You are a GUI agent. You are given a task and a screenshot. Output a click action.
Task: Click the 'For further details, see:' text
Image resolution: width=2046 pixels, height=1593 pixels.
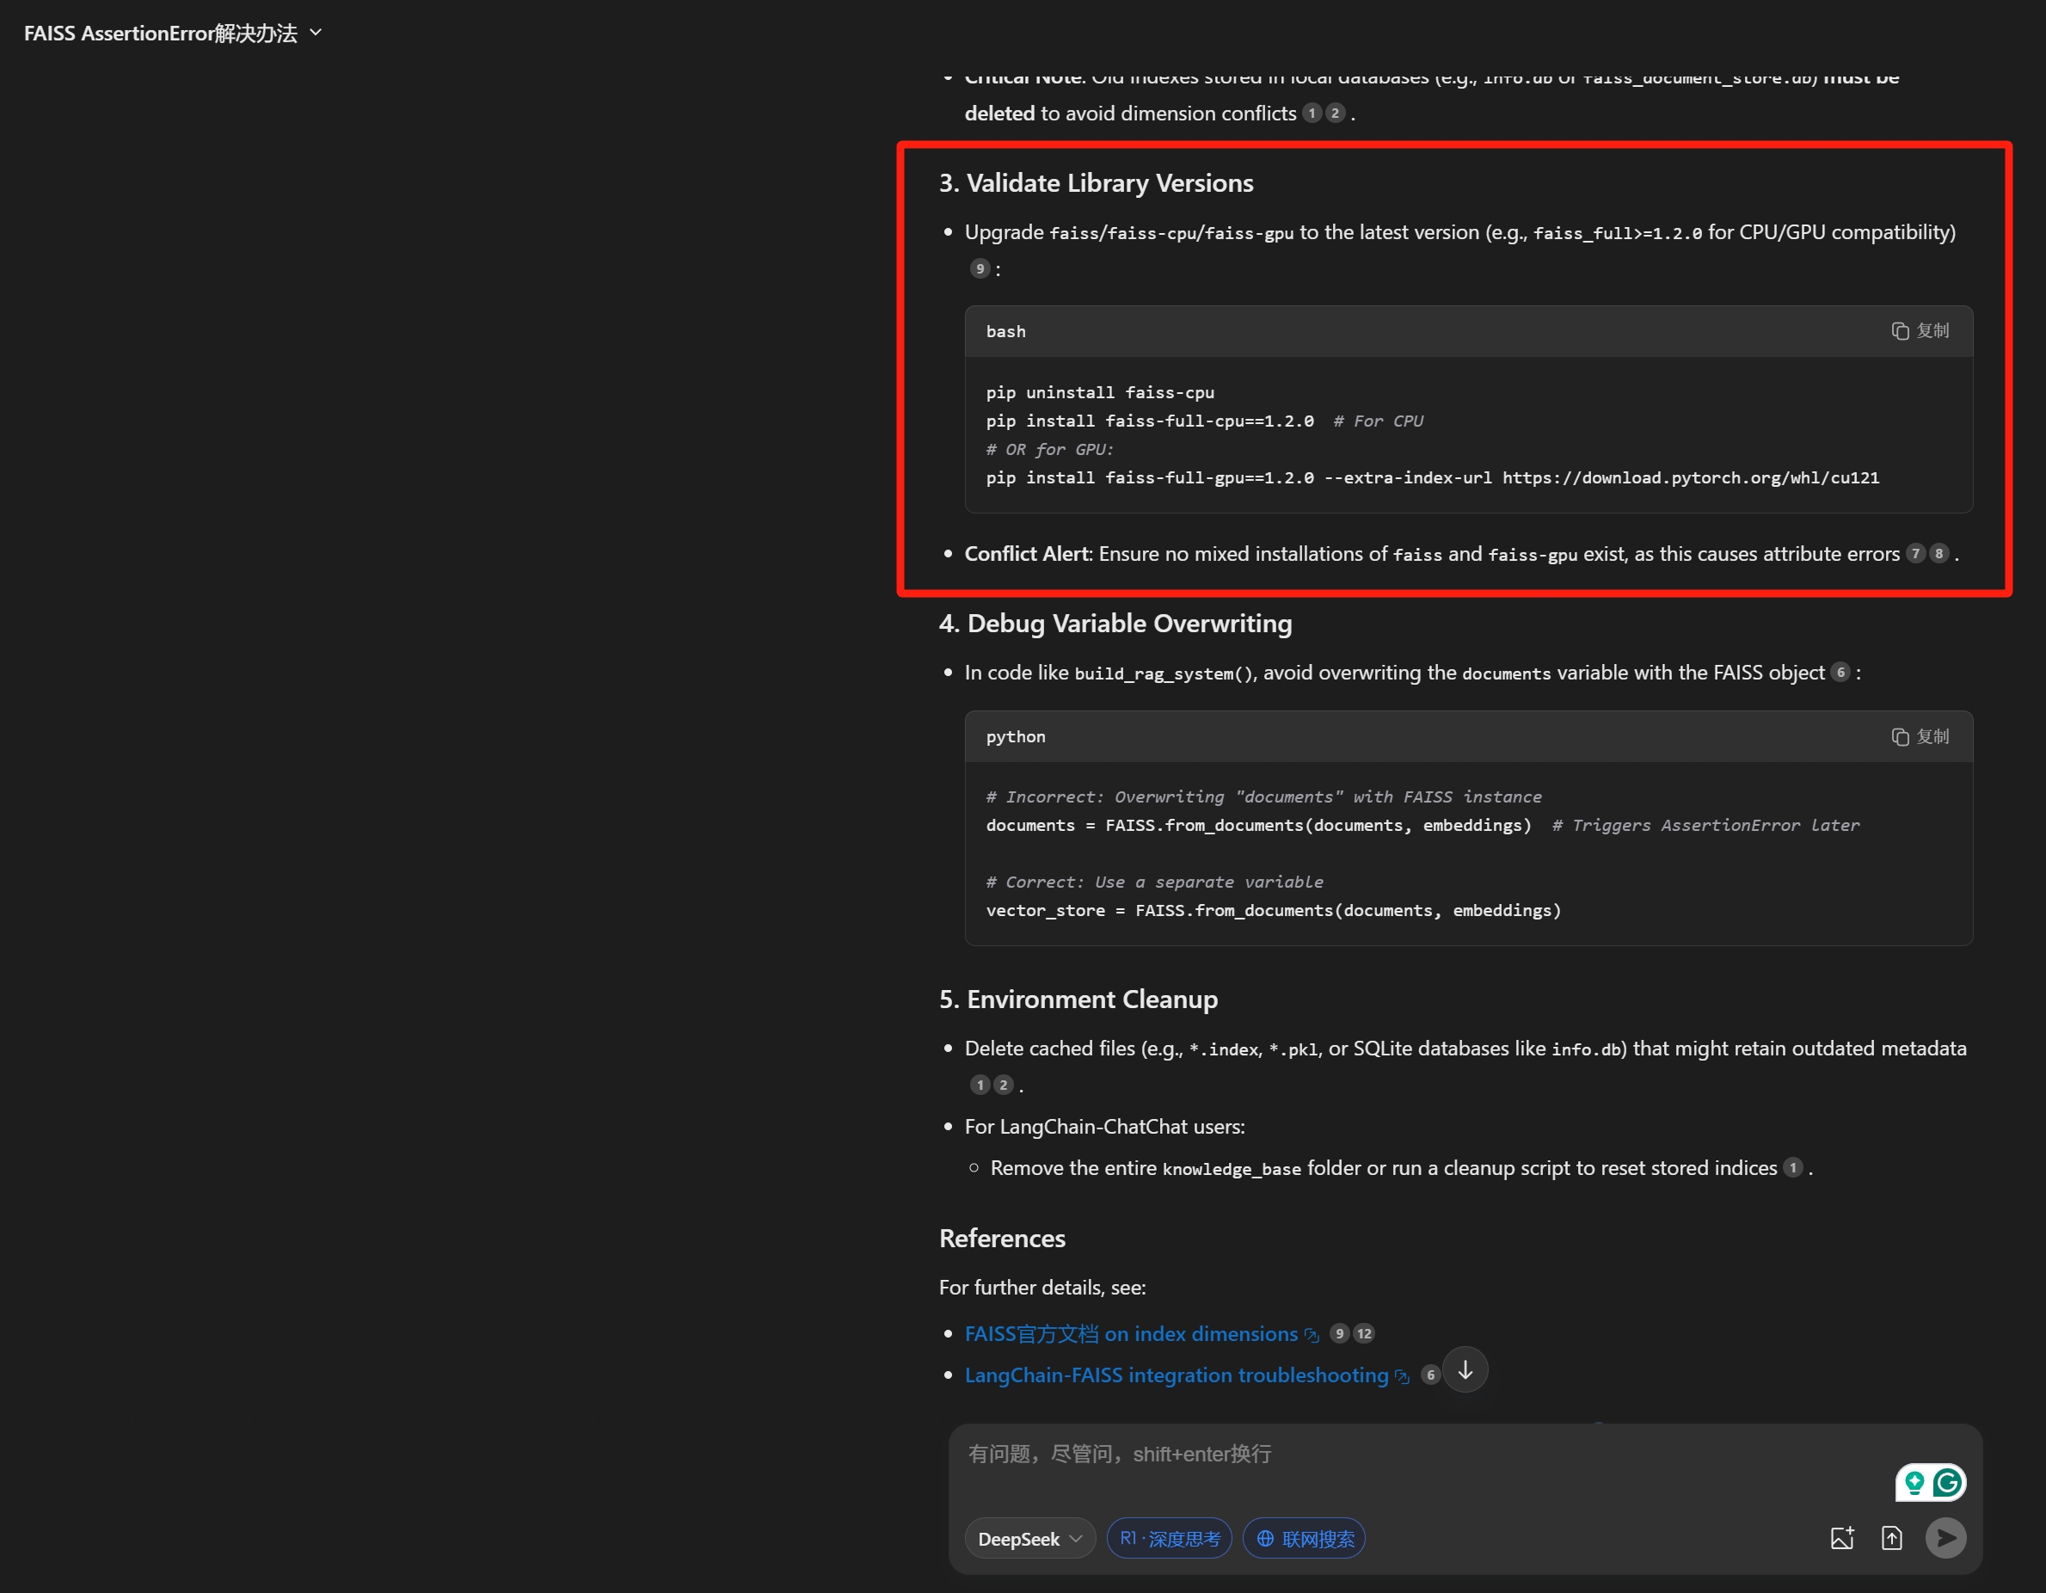(x=1042, y=1288)
